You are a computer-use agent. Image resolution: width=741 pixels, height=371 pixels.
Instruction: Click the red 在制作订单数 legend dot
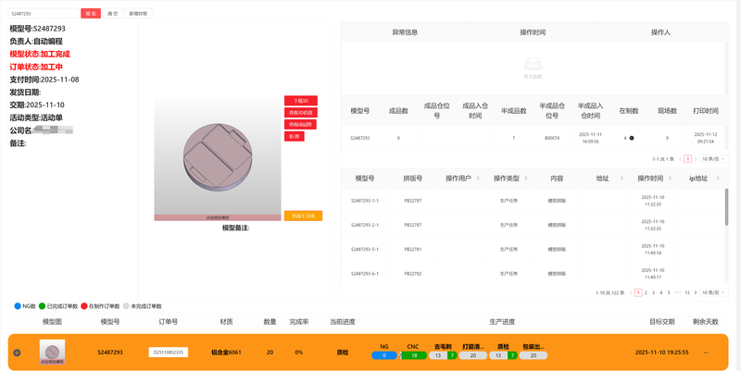pyautogui.click(x=84, y=306)
